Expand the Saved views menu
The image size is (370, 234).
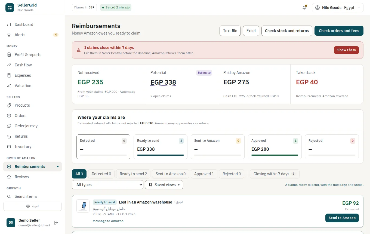[164, 185]
